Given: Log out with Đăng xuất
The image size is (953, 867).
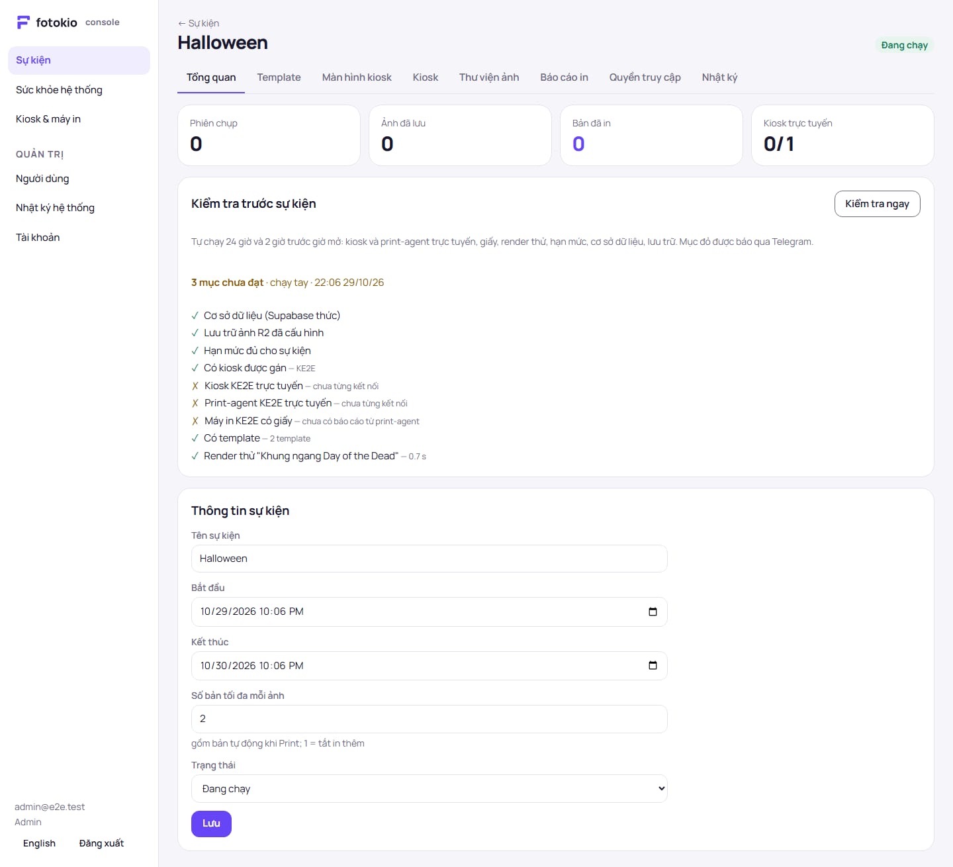Looking at the screenshot, I should (x=101, y=843).
